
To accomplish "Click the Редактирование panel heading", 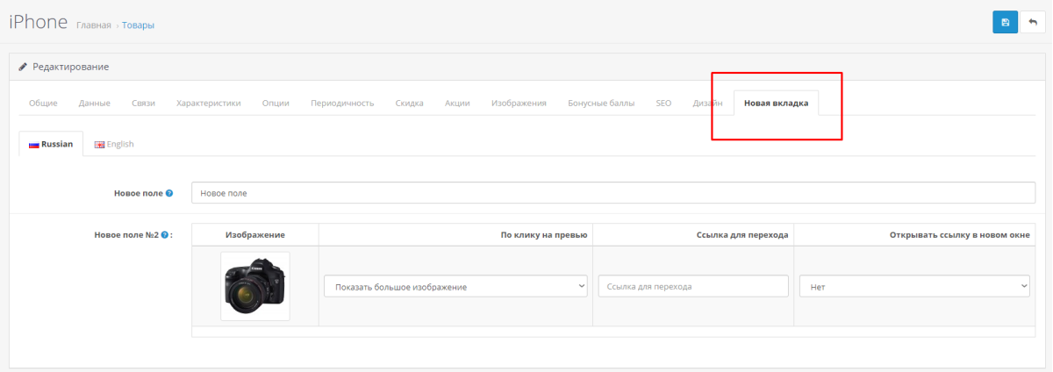I will click(70, 67).
